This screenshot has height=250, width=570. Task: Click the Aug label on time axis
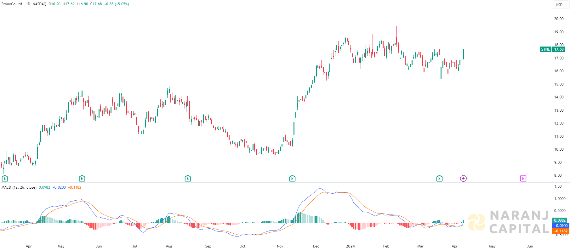(169, 246)
